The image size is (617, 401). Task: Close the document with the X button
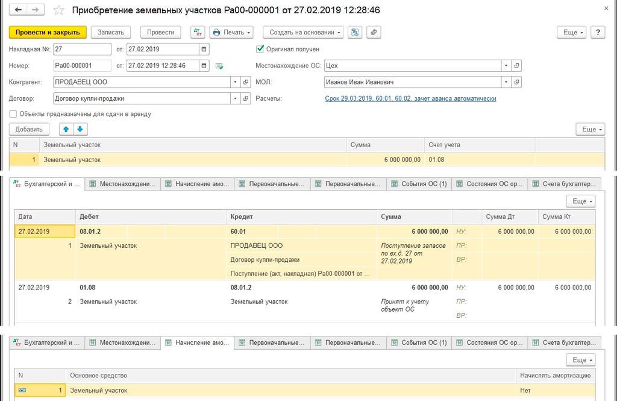pos(606,8)
